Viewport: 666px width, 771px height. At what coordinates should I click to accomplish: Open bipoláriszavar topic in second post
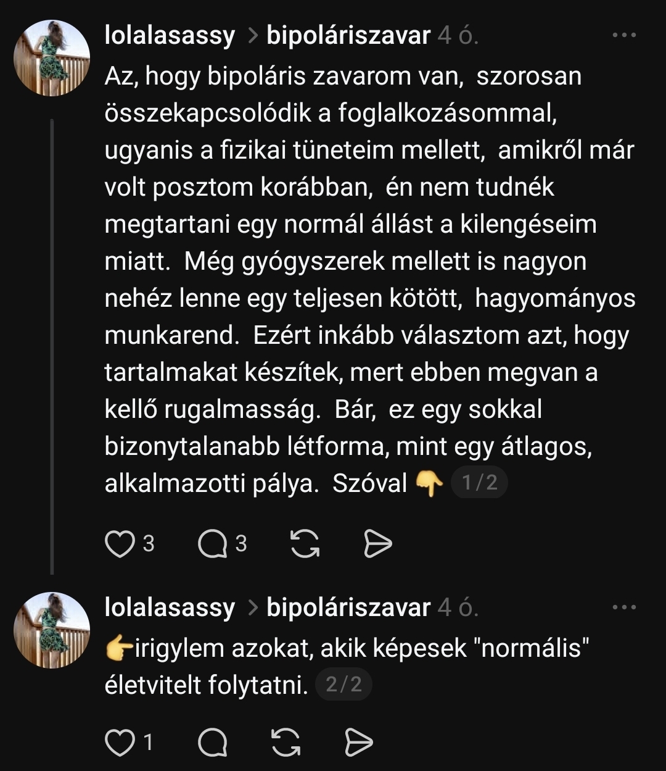coord(348,608)
